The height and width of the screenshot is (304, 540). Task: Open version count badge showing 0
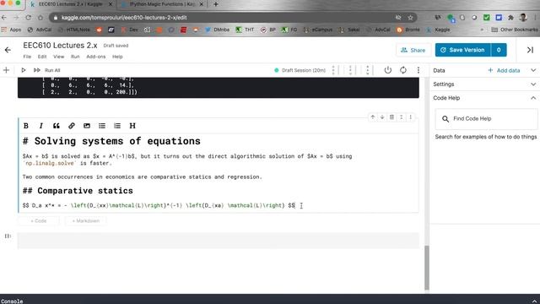[499, 50]
